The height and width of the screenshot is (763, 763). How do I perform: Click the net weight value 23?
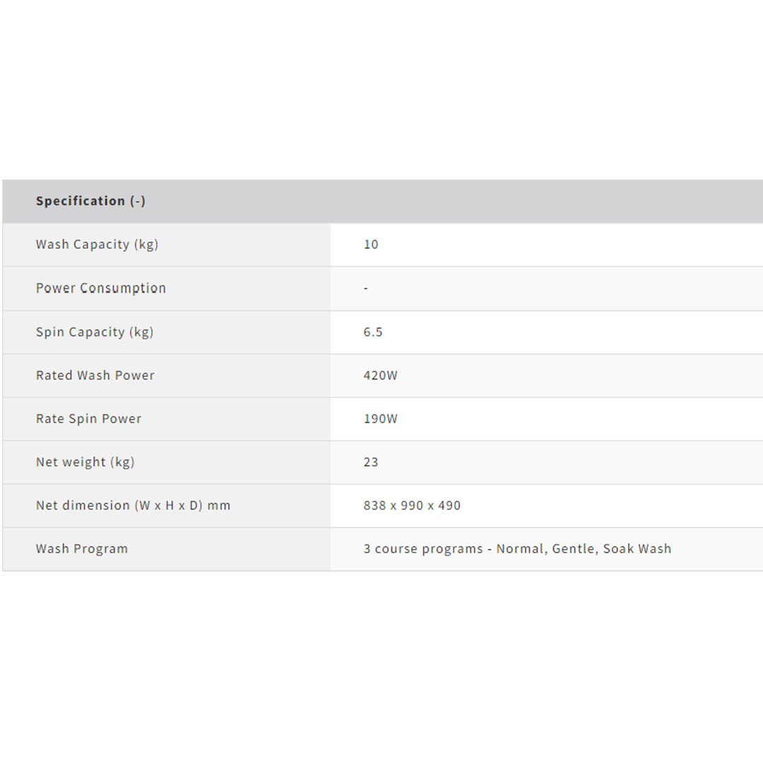371,462
